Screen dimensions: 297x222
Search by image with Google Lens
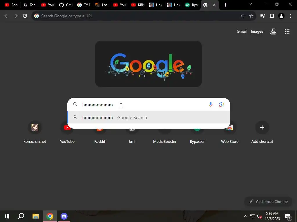pyautogui.click(x=221, y=104)
